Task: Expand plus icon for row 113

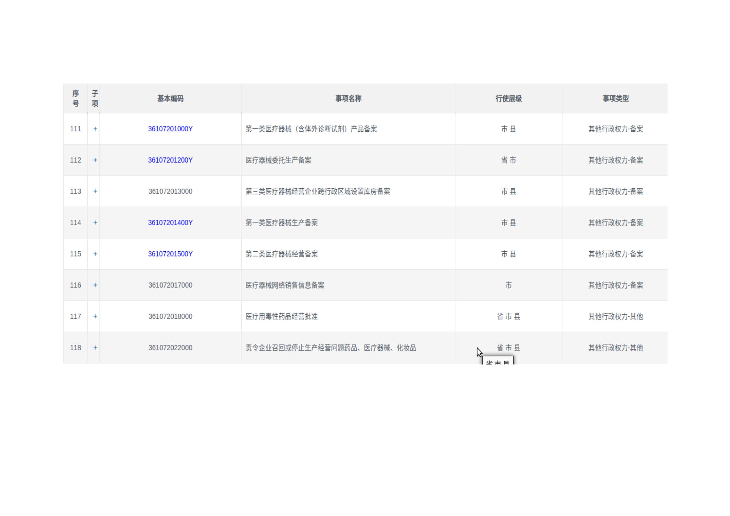Action: coord(95,191)
